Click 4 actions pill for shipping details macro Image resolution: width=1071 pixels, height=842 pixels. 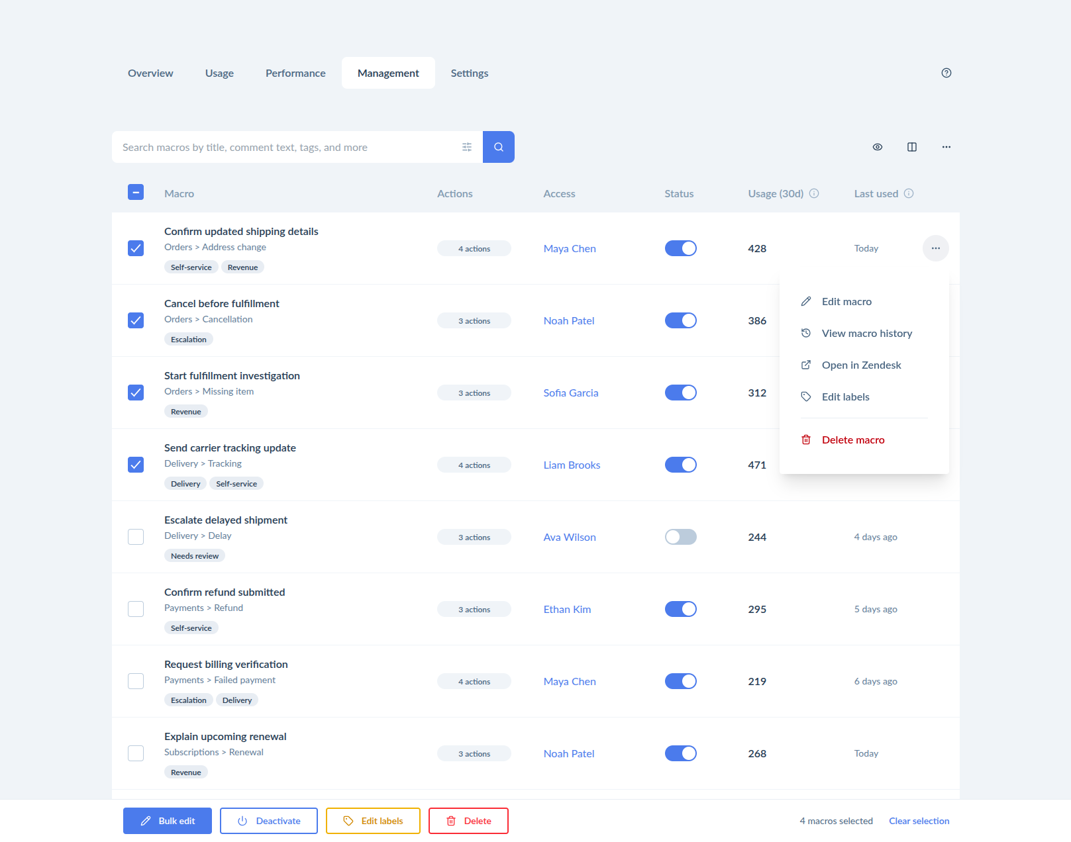(474, 248)
